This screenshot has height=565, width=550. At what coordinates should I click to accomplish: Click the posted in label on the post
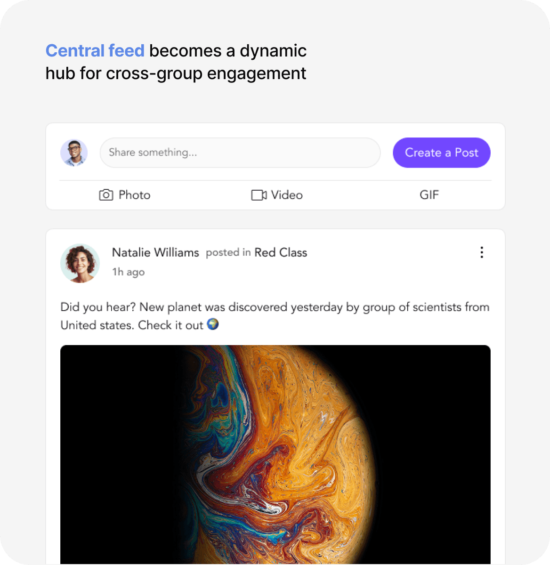228,252
